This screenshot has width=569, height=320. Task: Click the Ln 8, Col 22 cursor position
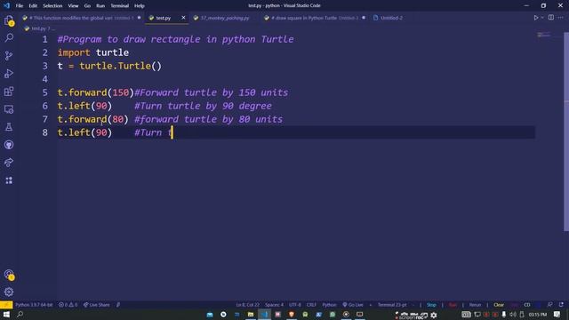coord(247,305)
